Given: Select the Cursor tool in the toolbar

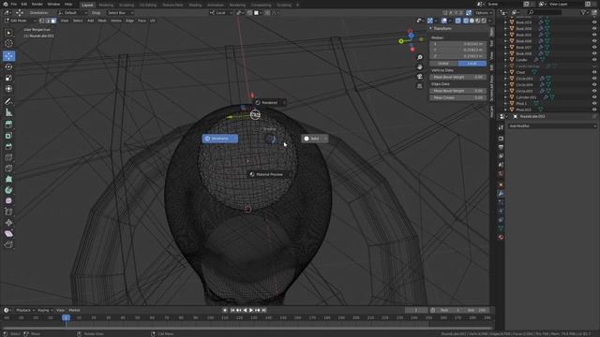Looking at the screenshot, I should pos(8,44).
